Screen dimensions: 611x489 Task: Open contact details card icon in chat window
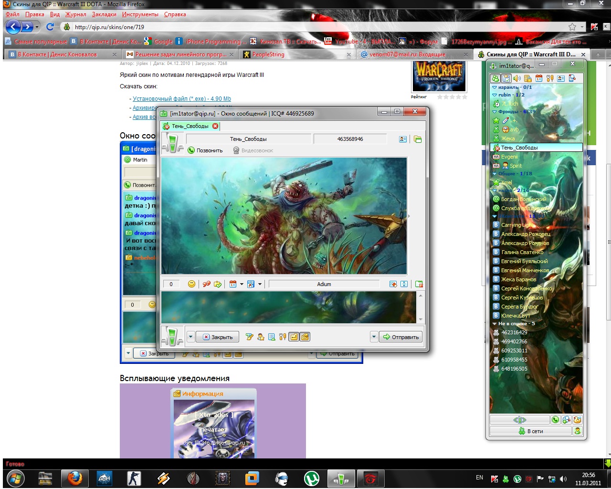[403, 139]
